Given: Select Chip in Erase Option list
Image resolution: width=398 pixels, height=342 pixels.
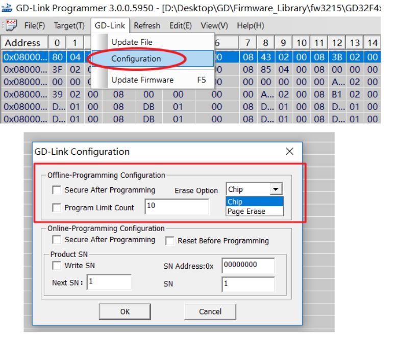Looking at the screenshot, I should tap(254, 202).
